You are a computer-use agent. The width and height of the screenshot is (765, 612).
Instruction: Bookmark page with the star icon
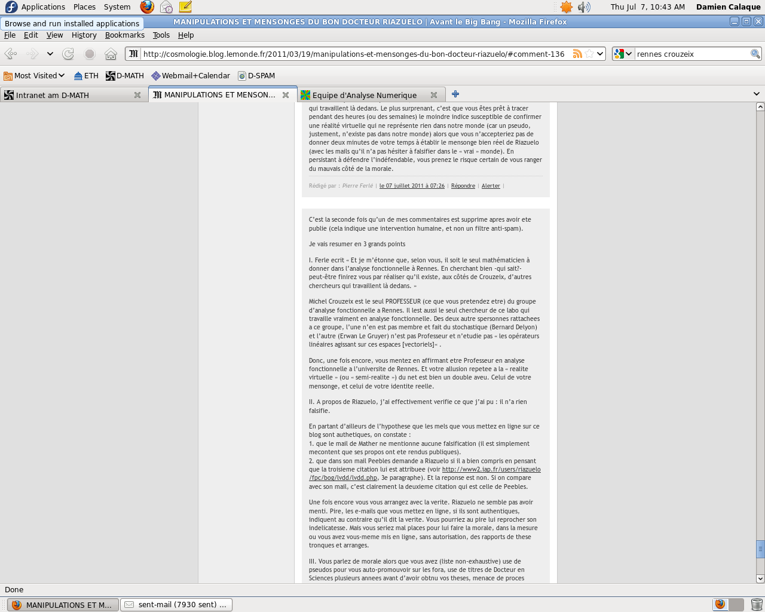click(589, 54)
